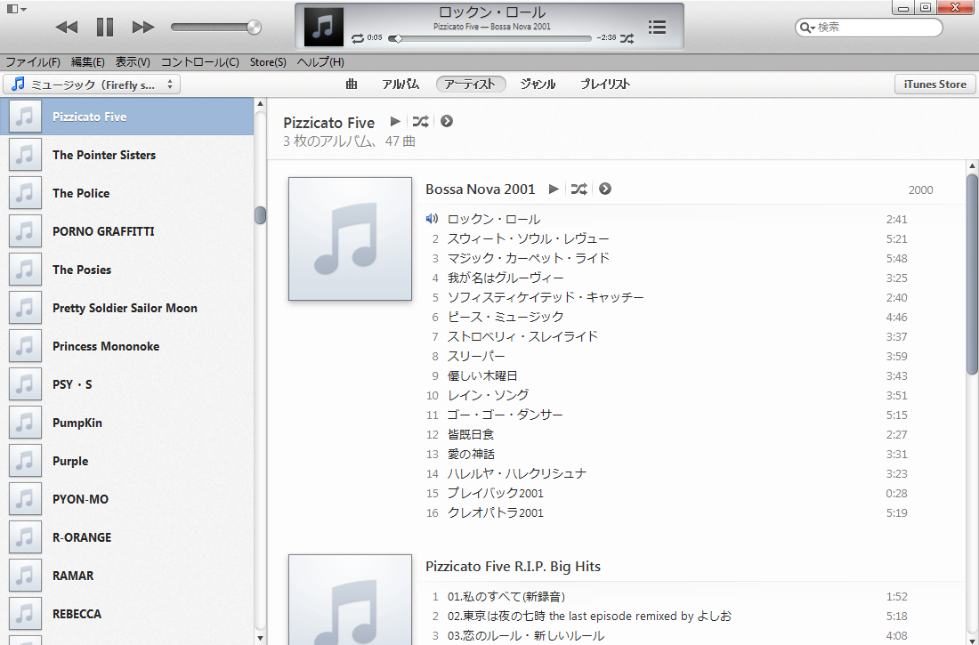Screen dimensions: 979x645
Task: Open the ファイル(F) menu
Action: coord(32,61)
